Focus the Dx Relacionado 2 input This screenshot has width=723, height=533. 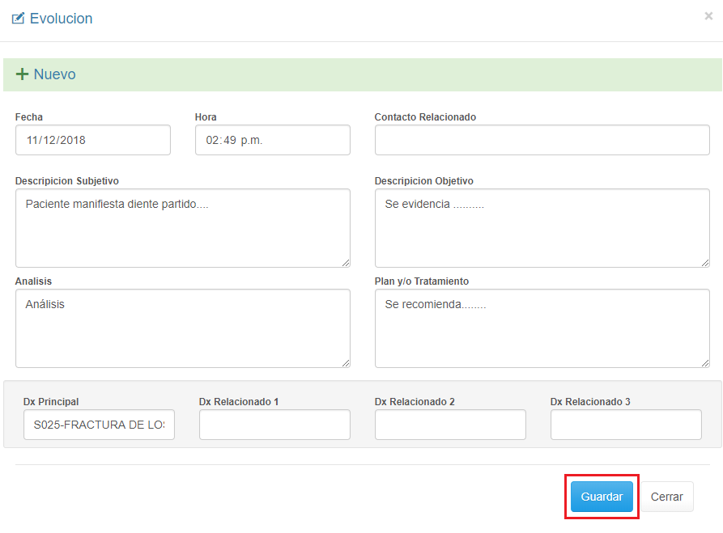(x=450, y=425)
